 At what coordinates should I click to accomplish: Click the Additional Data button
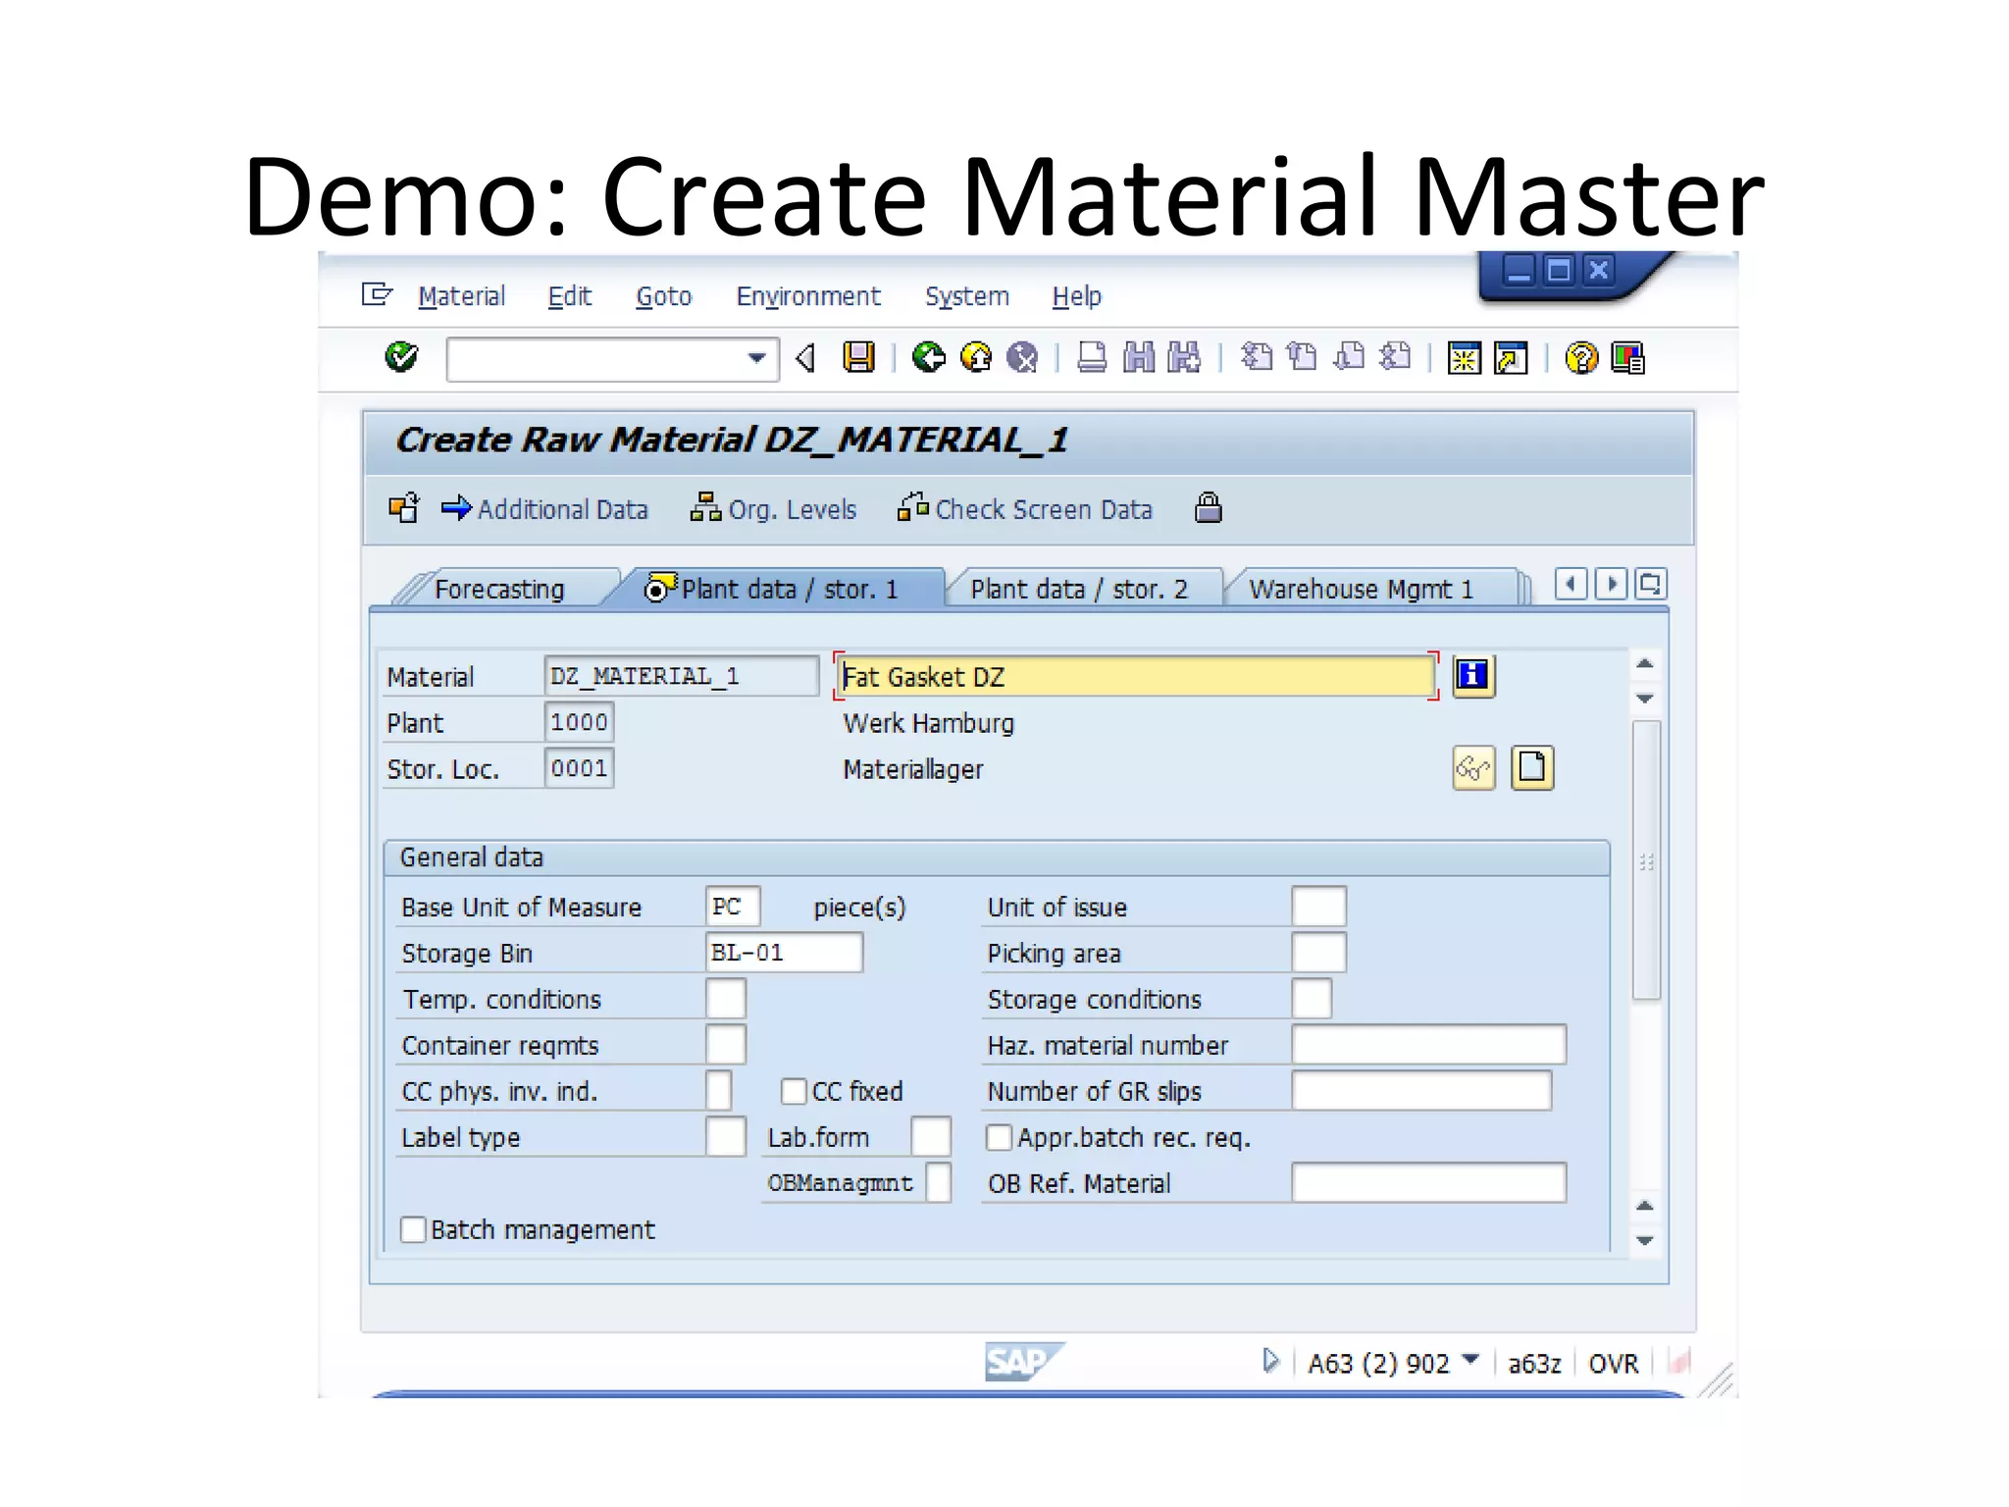pos(545,509)
